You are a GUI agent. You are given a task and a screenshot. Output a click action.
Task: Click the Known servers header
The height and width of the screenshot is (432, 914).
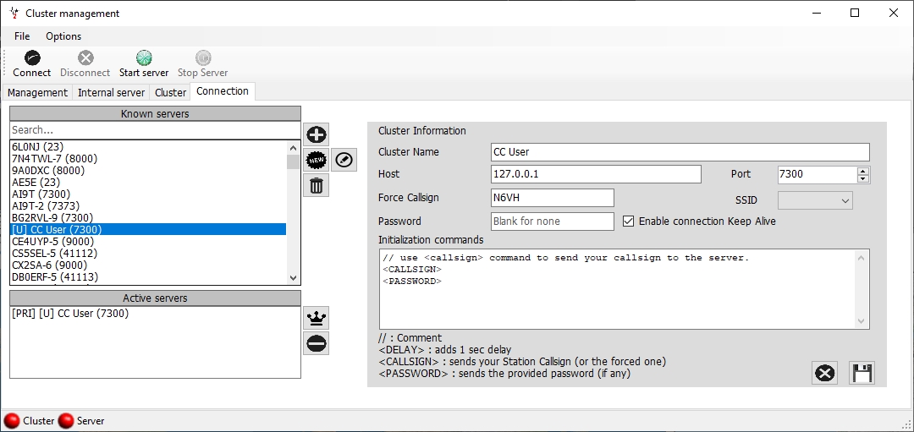[155, 113]
